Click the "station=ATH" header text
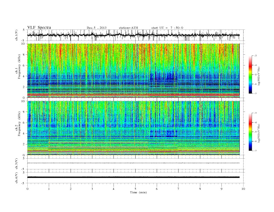The width and height of the screenshot is (274, 212). [x=128, y=28]
